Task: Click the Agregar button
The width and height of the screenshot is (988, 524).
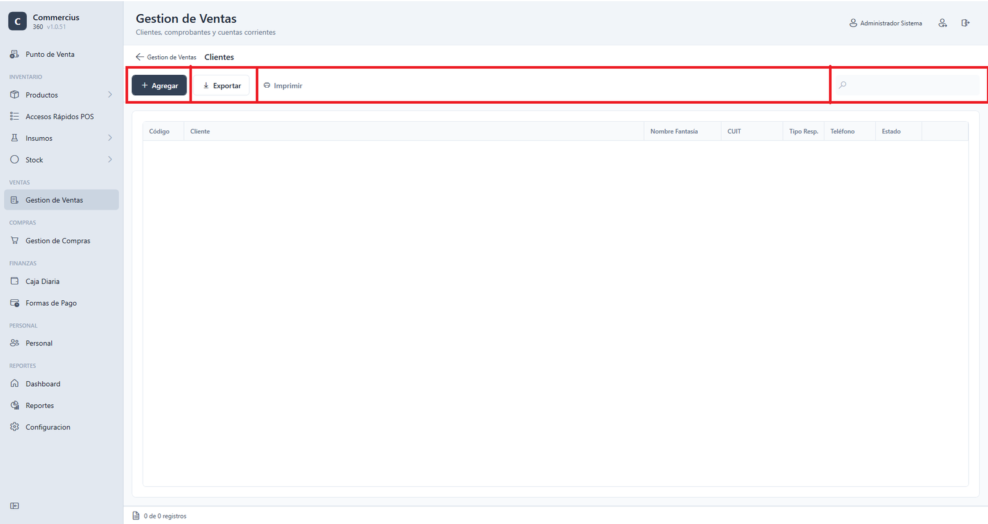Action: (x=159, y=85)
